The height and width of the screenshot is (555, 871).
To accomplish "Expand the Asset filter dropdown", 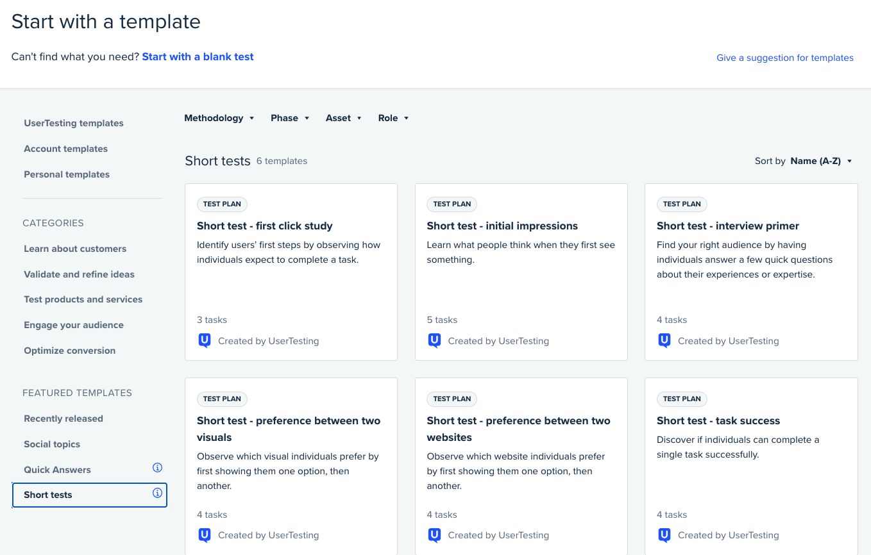I will click(x=344, y=118).
